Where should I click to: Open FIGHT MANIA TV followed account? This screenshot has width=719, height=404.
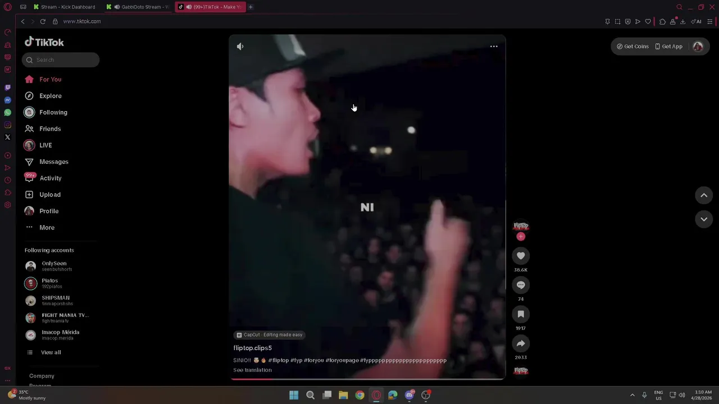tap(56, 318)
